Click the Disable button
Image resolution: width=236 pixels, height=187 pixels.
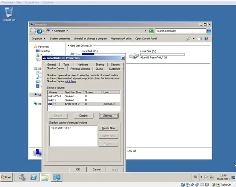(x=83, y=116)
